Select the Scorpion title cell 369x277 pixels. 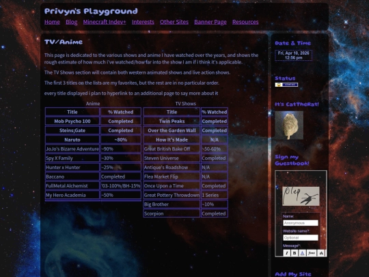click(x=172, y=213)
